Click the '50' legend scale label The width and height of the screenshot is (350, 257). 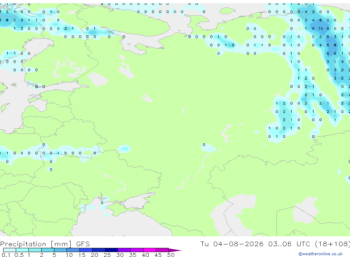(x=171, y=255)
